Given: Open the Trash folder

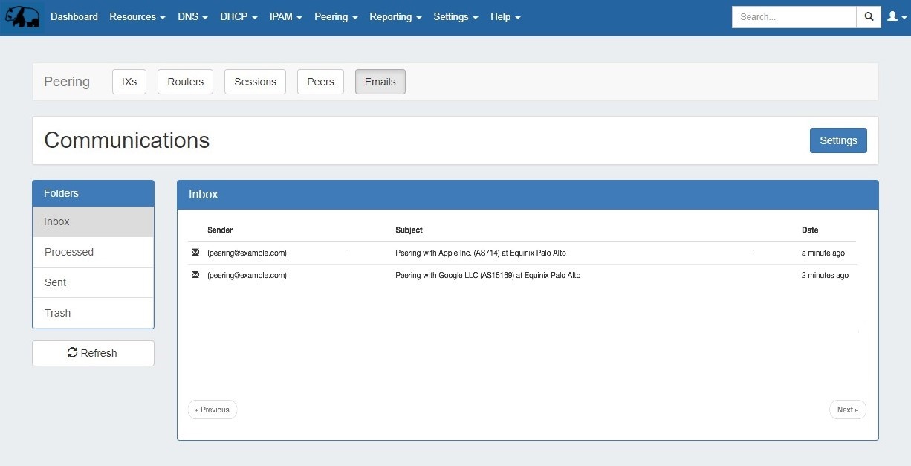Looking at the screenshot, I should pos(58,313).
